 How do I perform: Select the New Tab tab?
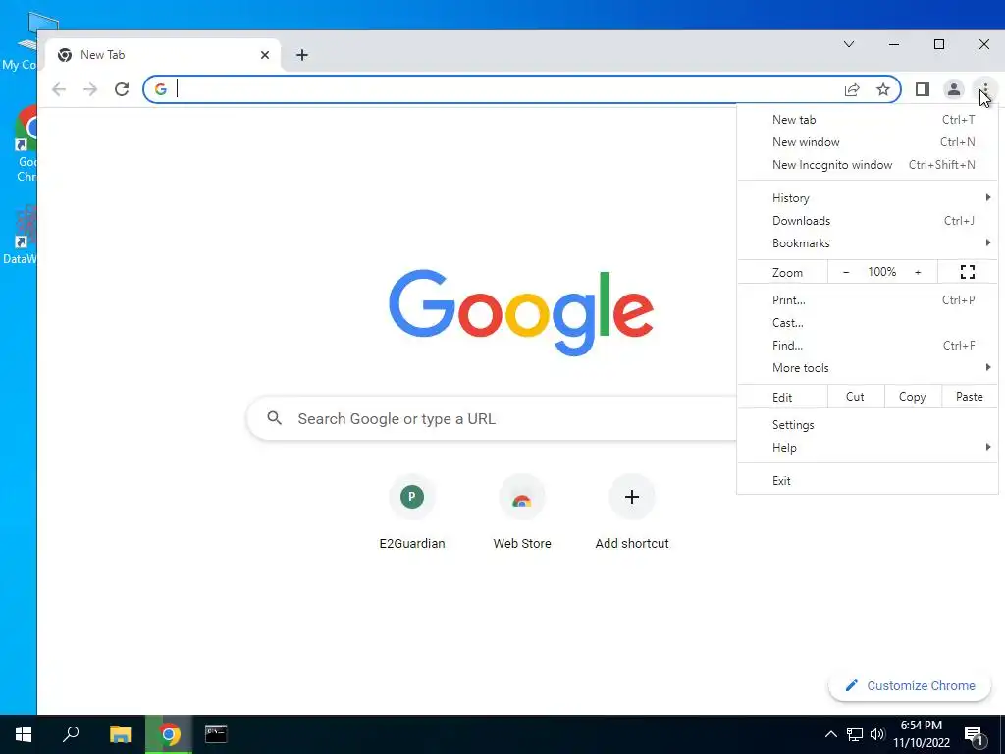164,55
